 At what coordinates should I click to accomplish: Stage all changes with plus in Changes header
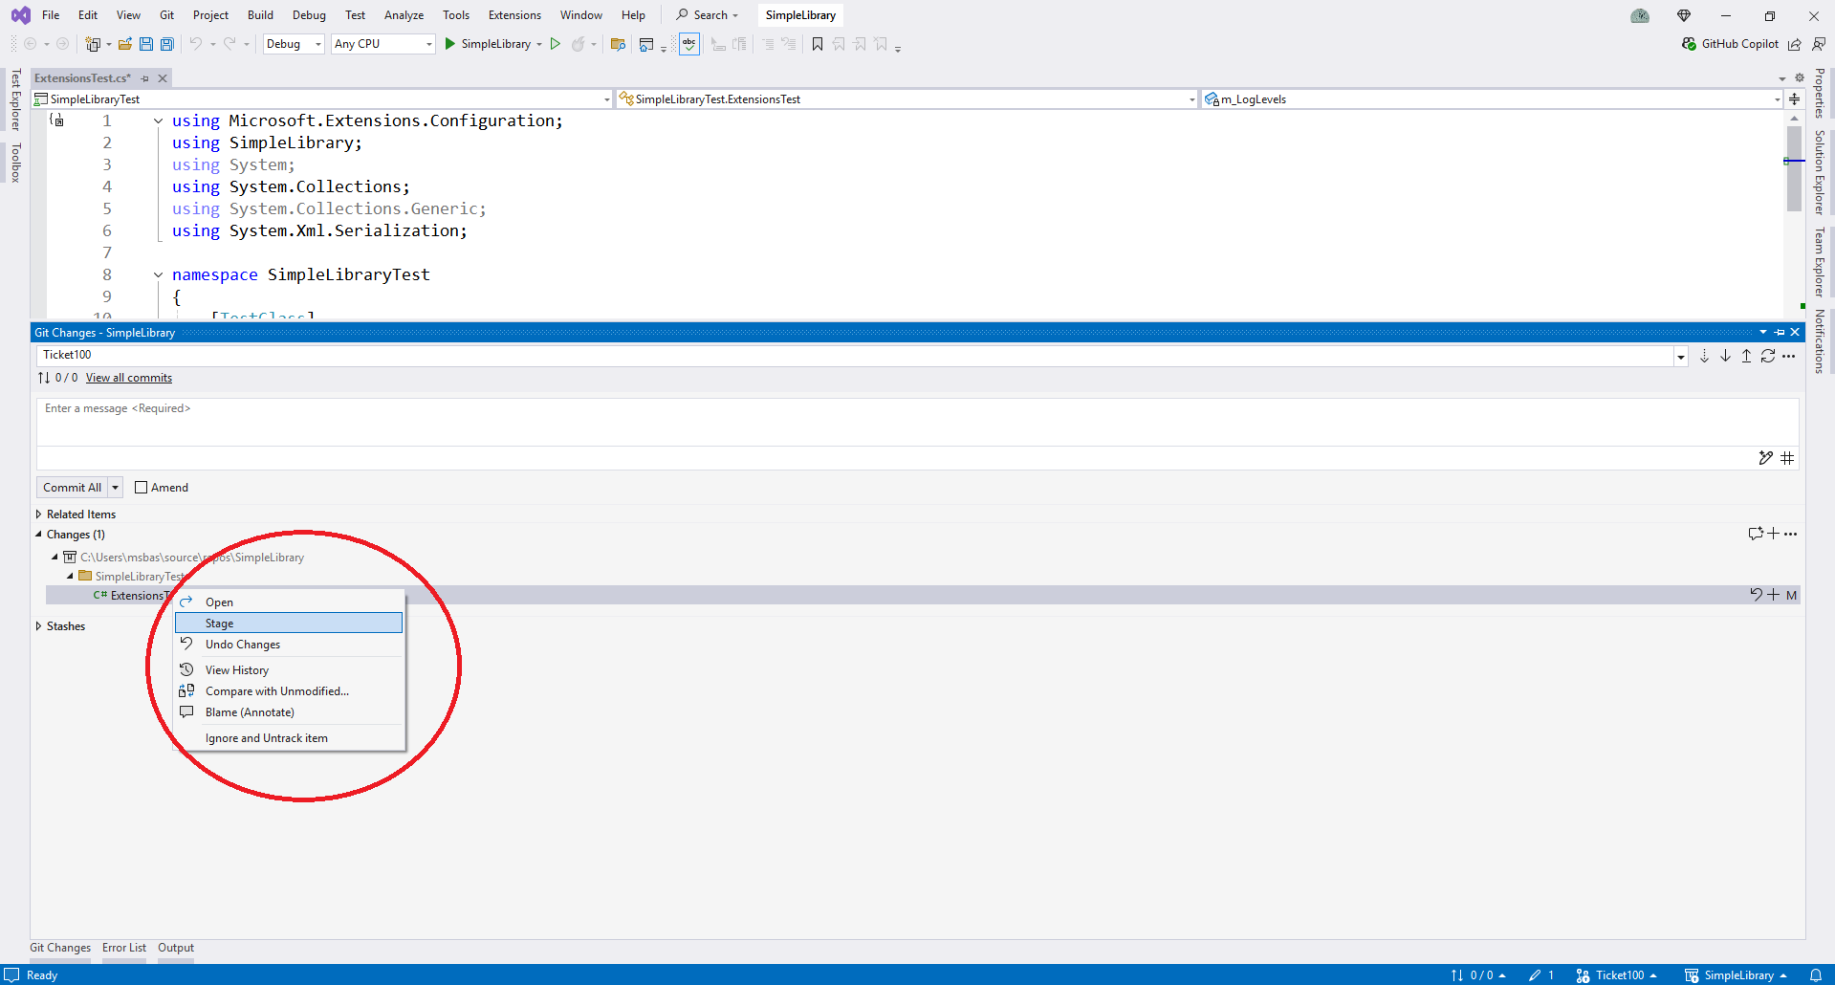coord(1773,534)
